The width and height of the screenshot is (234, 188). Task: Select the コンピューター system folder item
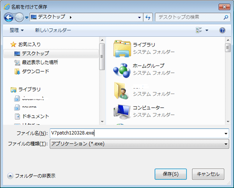click(x=144, y=112)
